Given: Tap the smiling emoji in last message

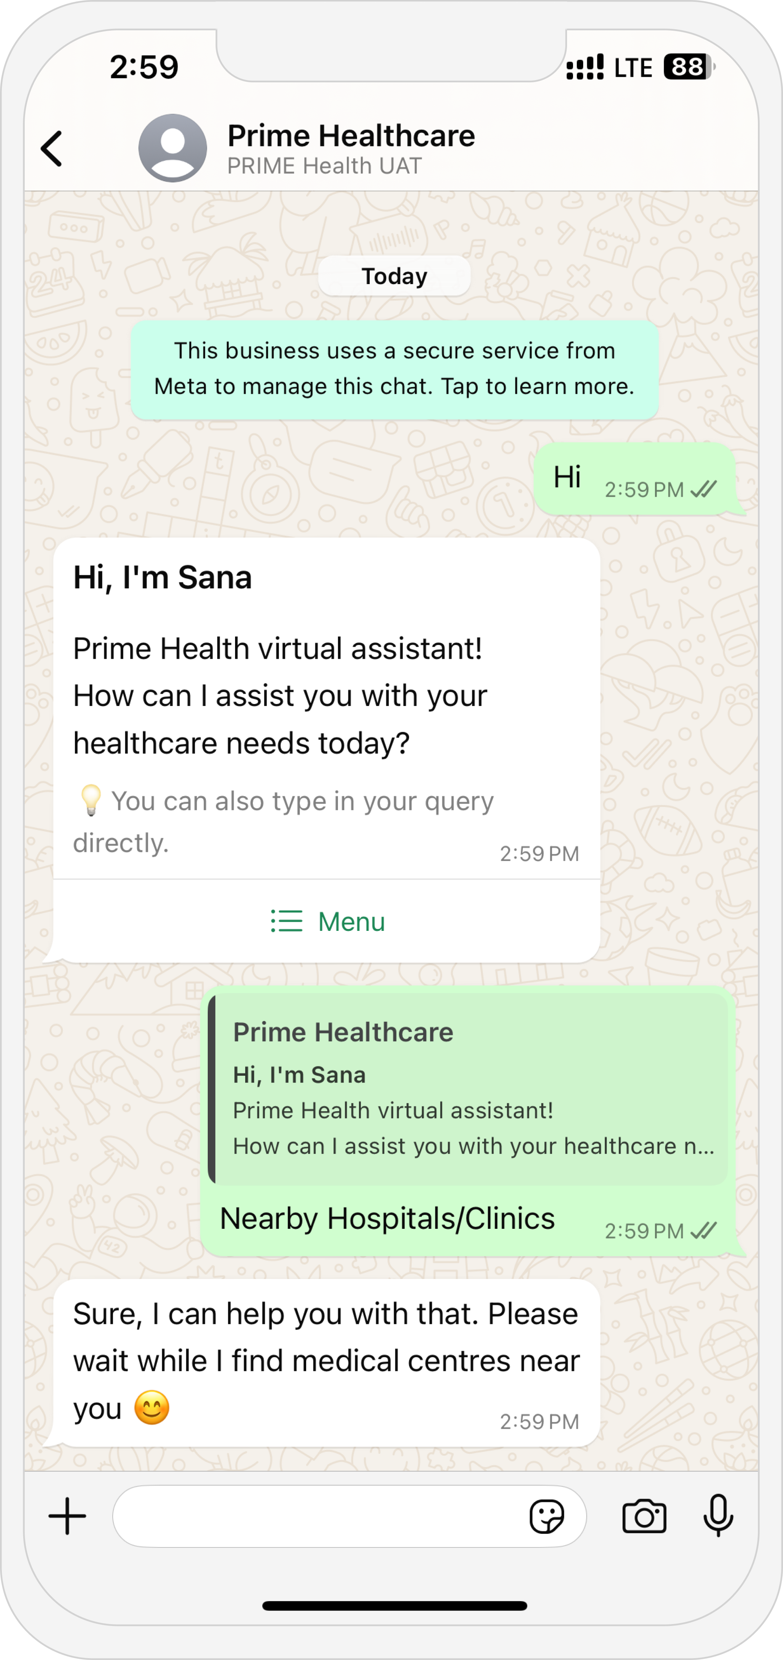Looking at the screenshot, I should 152,1407.
